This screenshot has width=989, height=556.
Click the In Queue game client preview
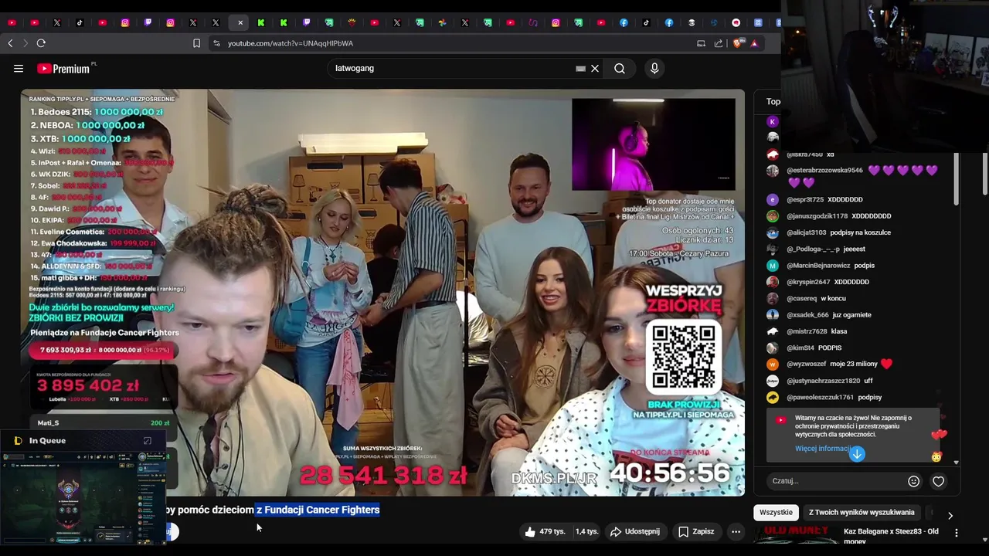pyautogui.click(x=83, y=499)
